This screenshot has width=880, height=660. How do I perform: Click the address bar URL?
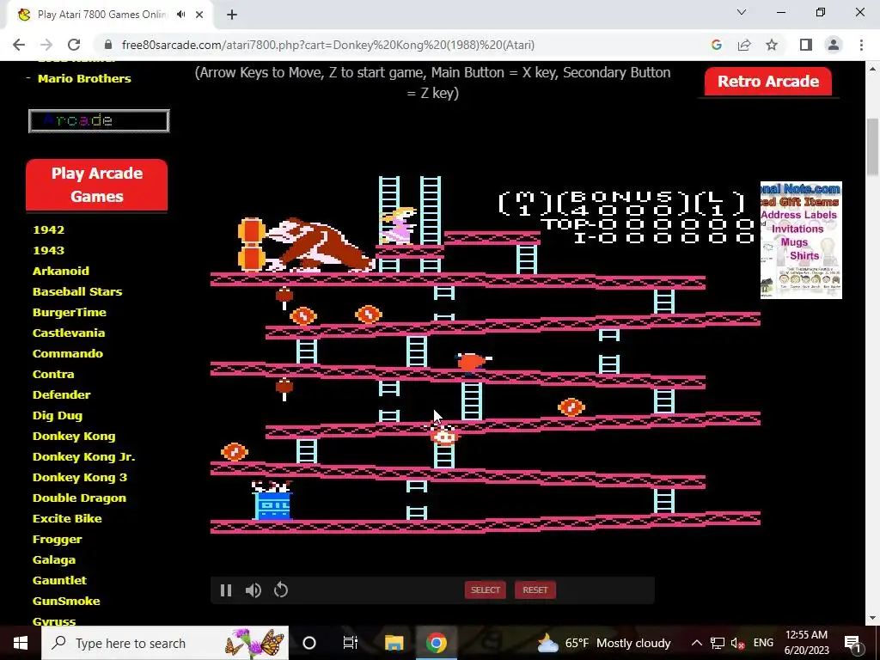[x=327, y=45]
